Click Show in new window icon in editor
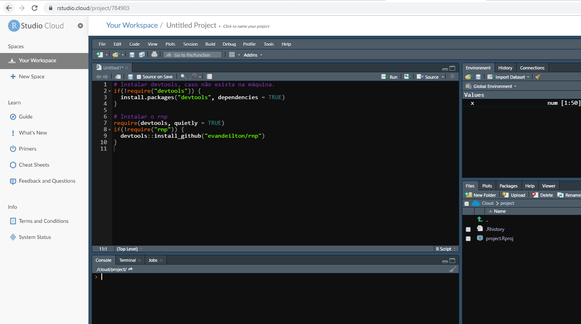The width and height of the screenshot is (581, 324). pos(118,77)
